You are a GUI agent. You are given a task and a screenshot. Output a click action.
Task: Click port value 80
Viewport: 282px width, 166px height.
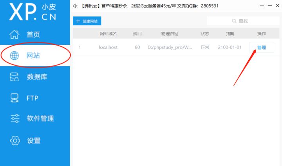137,47
